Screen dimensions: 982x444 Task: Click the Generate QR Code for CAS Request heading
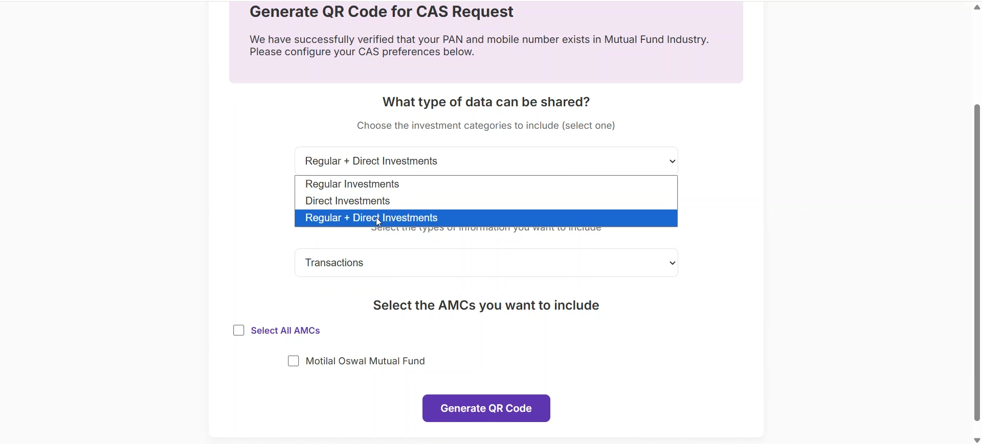click(x=382, y=12)
